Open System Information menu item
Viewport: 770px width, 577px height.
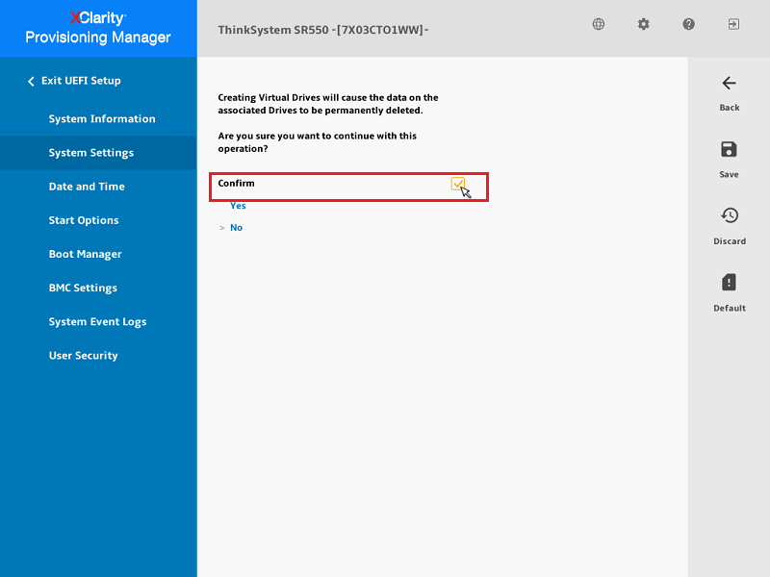coord(102,119)
